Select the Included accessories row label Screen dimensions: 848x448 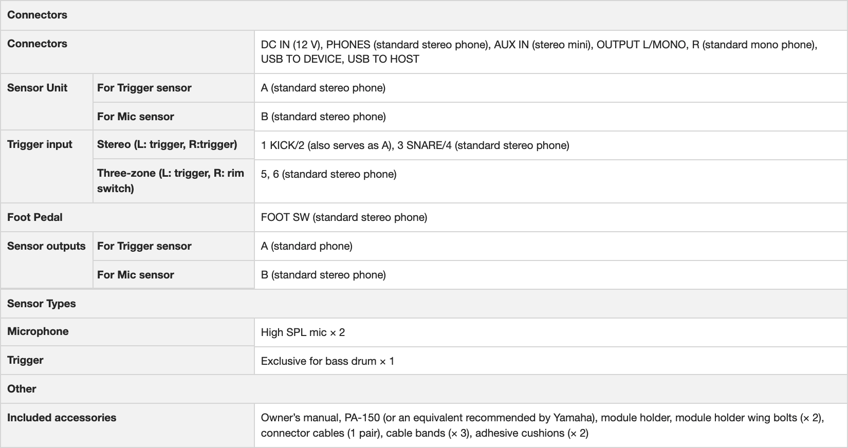(62, 418)
